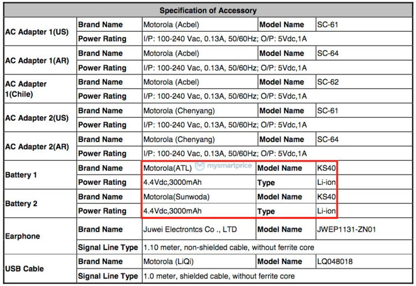The image size is (416, 286).
Task: Select the SC-62 model name cell
Action: (x=328, y=81)
